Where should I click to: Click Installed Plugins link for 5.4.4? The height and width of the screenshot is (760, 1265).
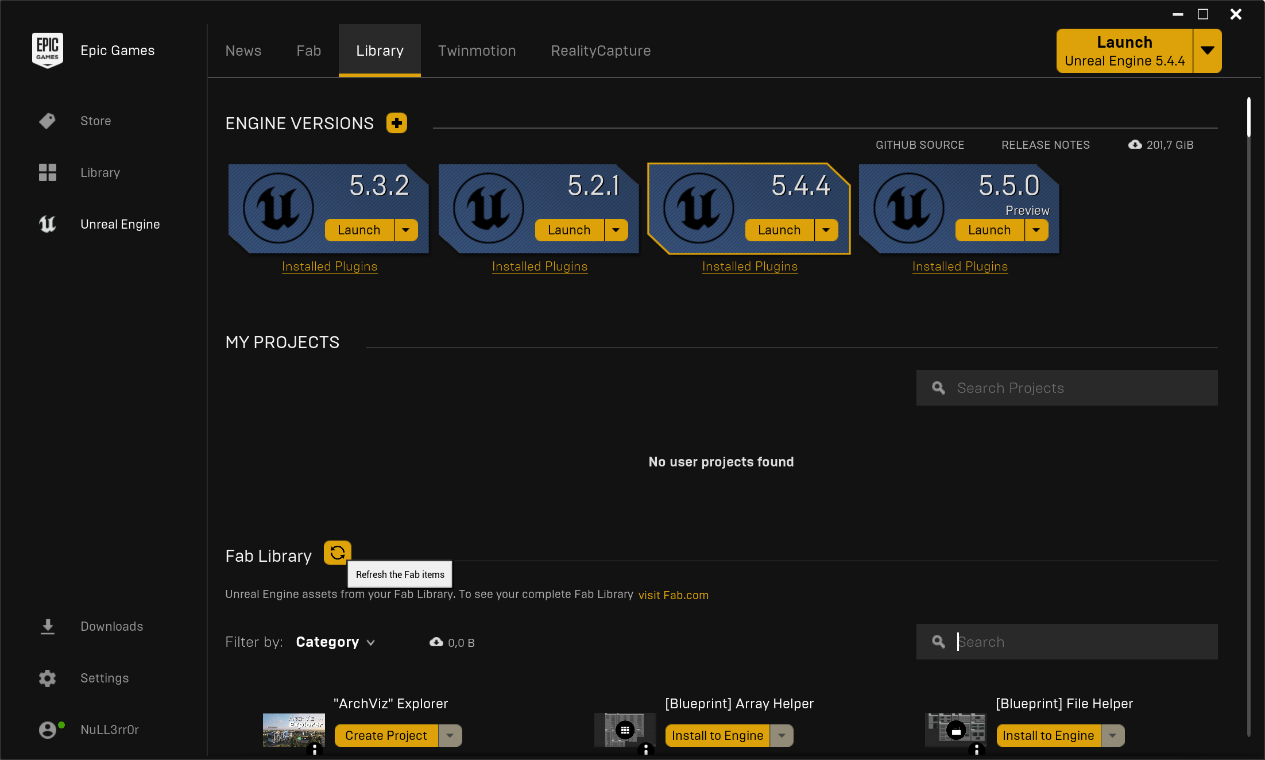tap(751, 265)
